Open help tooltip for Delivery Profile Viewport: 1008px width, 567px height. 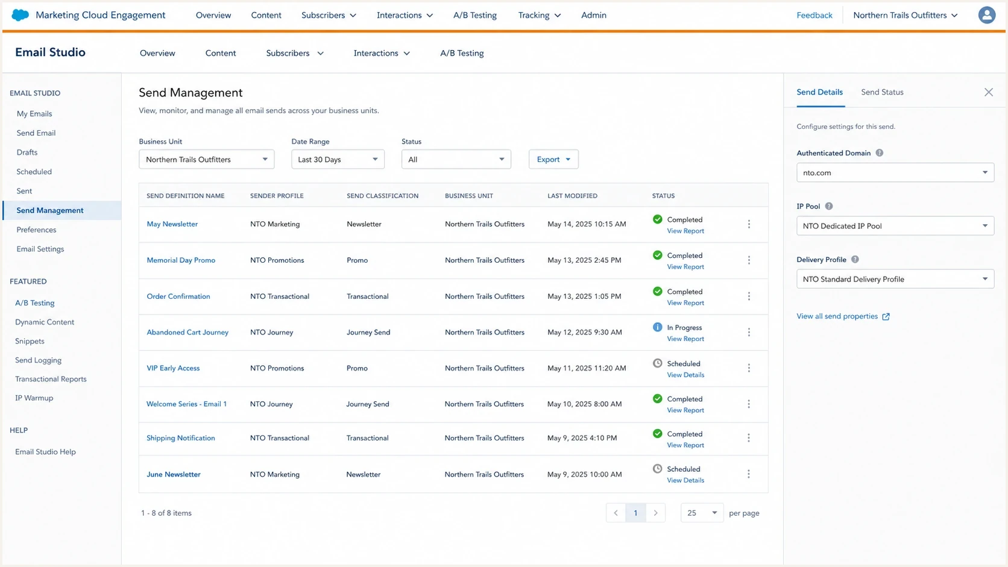coord(855,260)
